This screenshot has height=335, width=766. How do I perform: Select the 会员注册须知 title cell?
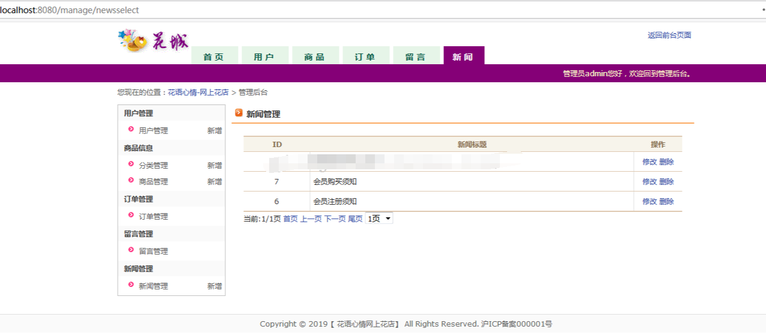(x=472, y=201)
